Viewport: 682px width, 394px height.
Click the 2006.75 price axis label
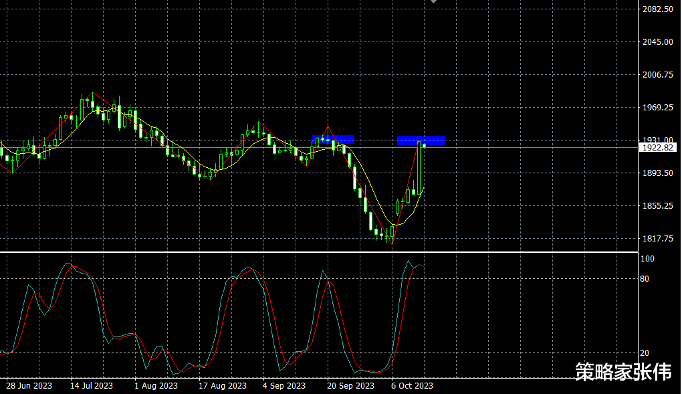658,74
